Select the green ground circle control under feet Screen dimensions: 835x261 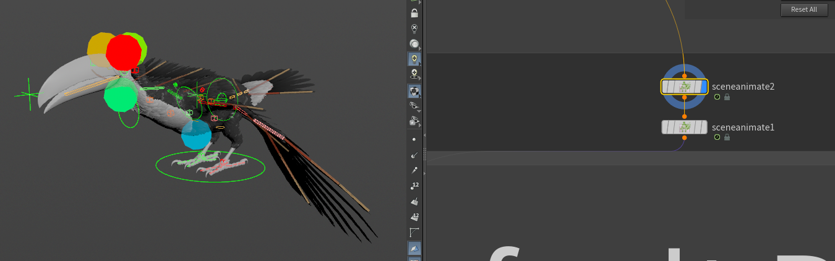tap(210, 166)
